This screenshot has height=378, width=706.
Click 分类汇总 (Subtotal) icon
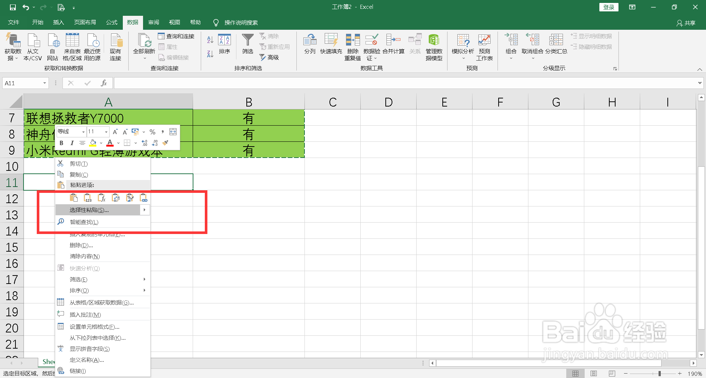(x=556, y=44)
